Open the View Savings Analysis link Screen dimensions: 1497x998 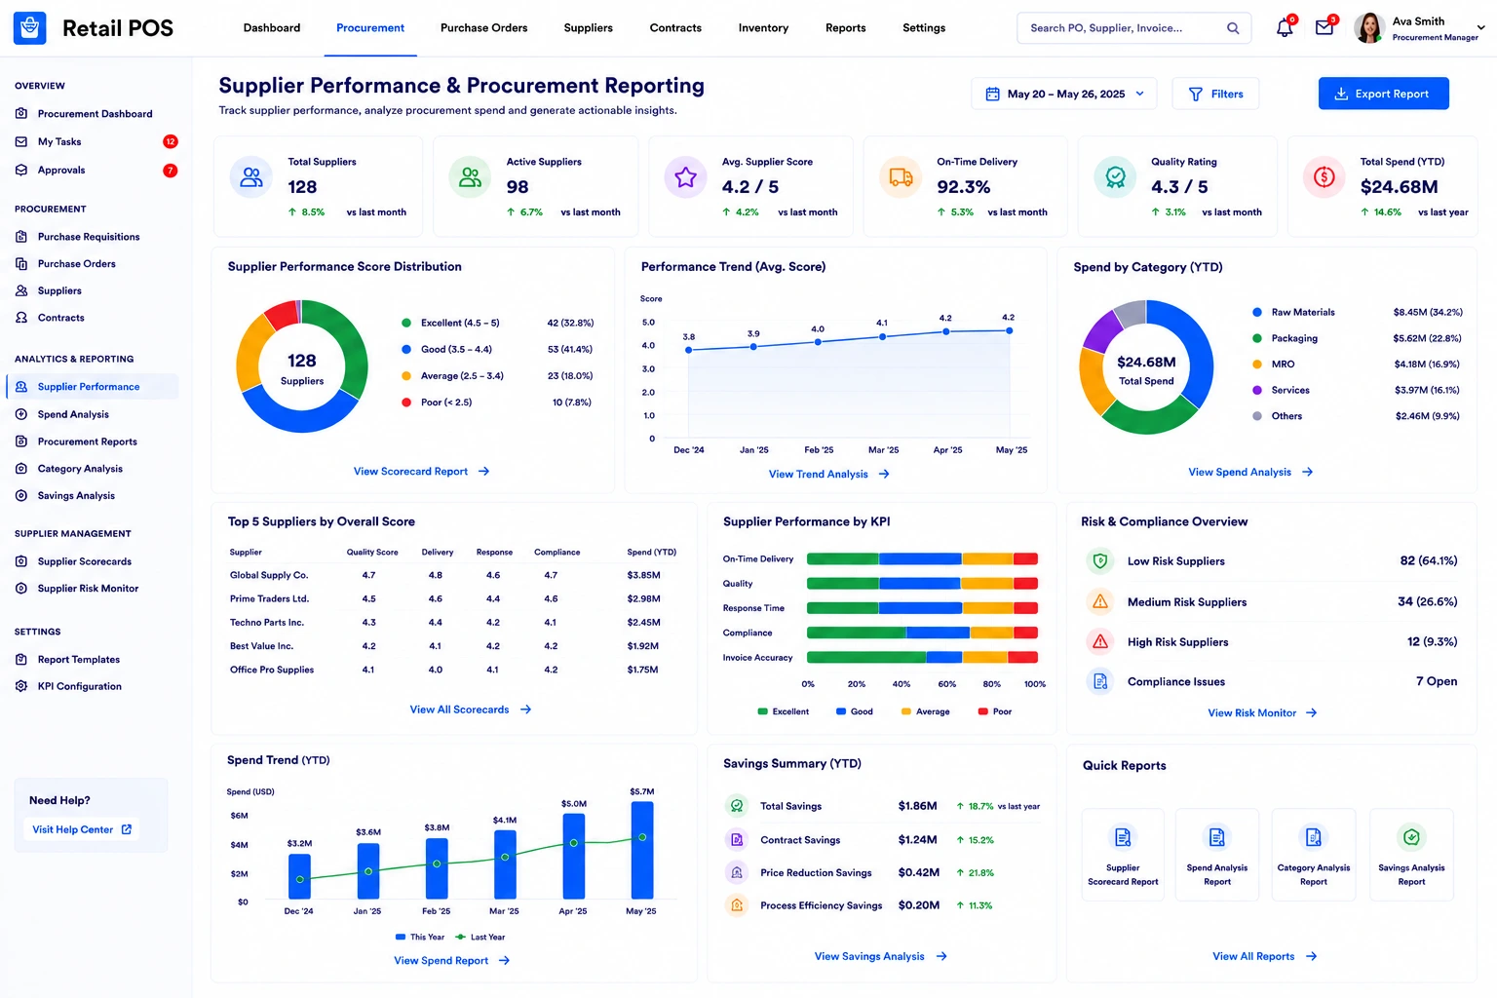[880, 957]
